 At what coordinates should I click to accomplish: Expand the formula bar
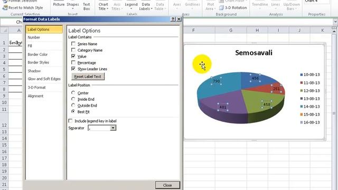click(335, 22)
